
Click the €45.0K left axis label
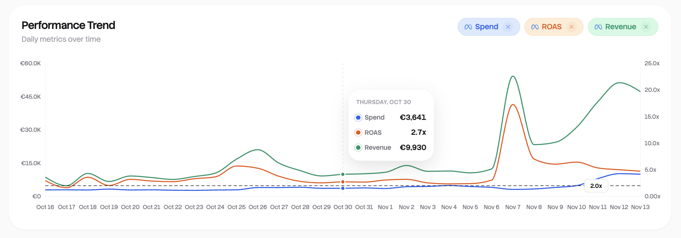pyautogui.click(x=30, y=97)
